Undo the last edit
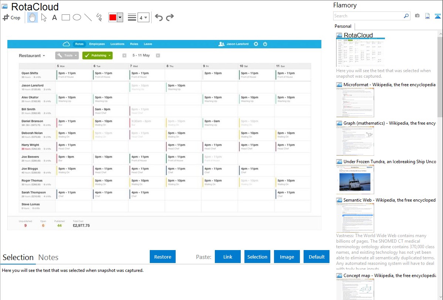The image size is (443, 300). pyautogui.click(x=159, y=17)
